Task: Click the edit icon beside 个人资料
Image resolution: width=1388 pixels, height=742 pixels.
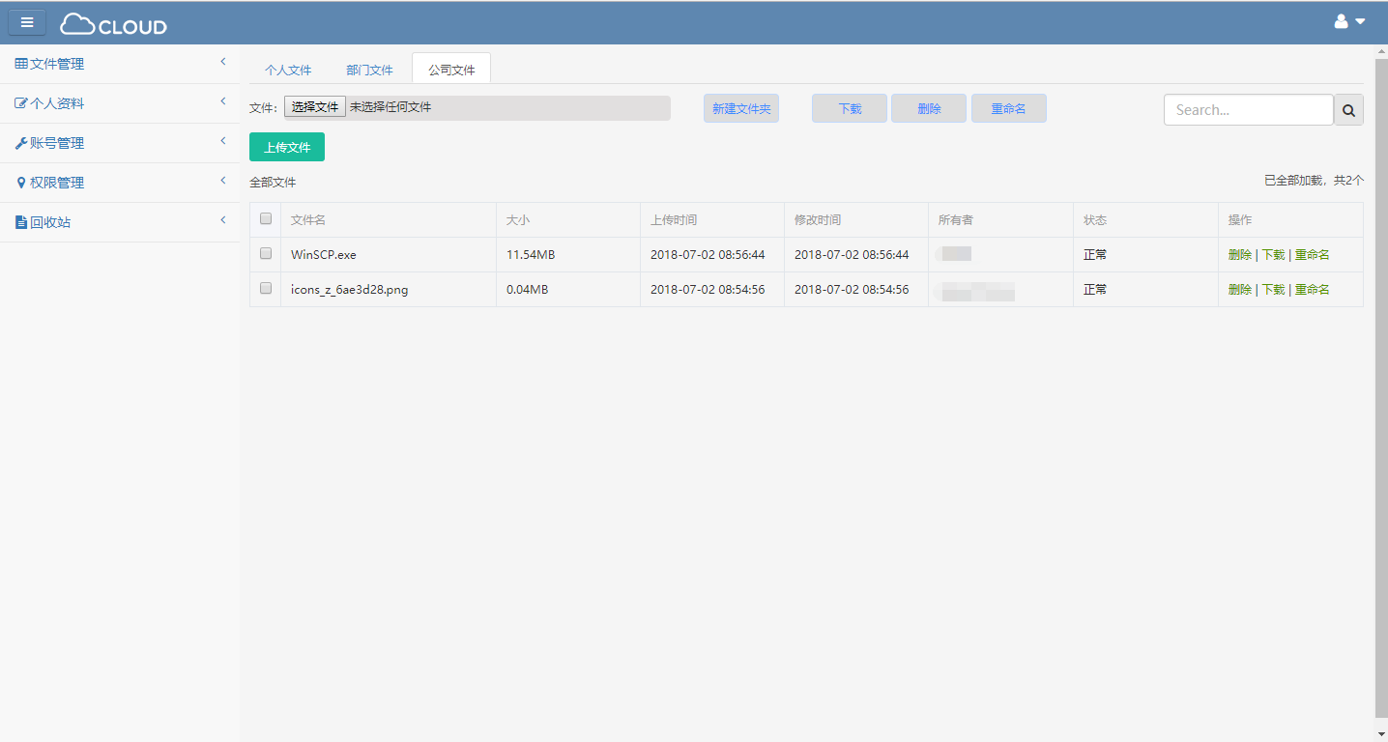Action: [21, 103]
